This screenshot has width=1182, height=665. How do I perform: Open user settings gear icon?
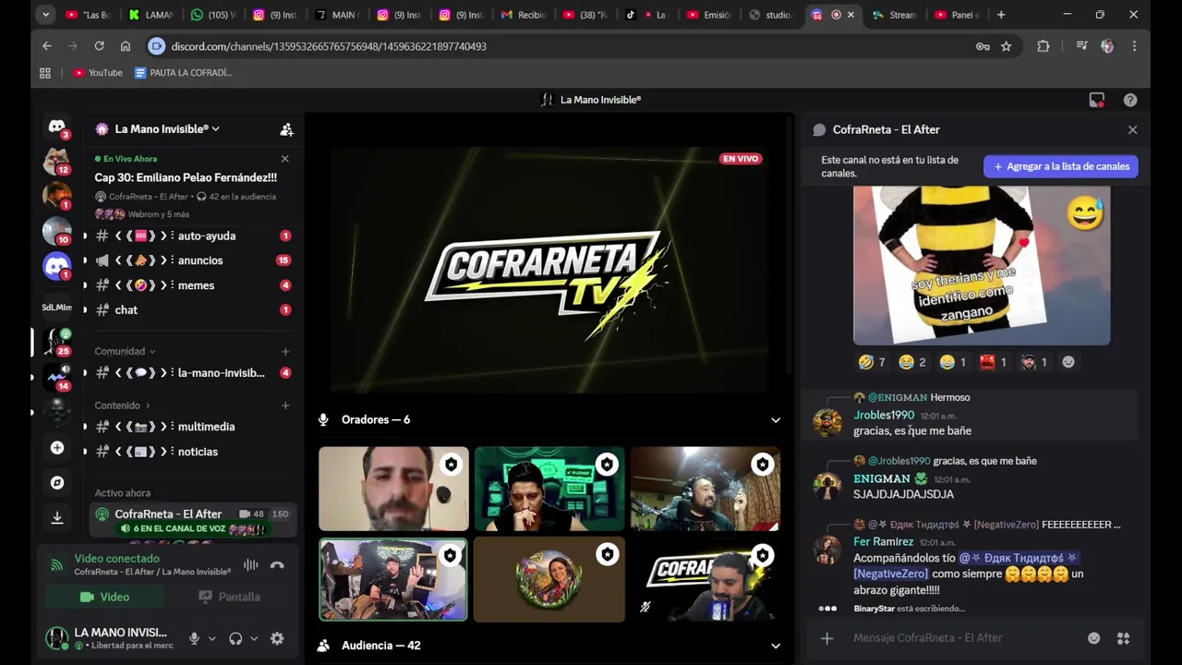click(277, 638)
